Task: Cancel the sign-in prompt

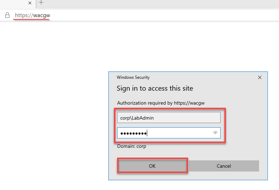Action: click(x=224, y=166)
